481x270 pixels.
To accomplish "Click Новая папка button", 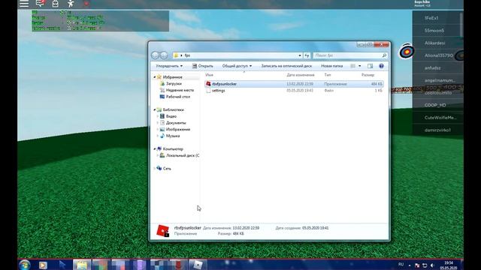I will pyautogui.click(x=331, y=66).
